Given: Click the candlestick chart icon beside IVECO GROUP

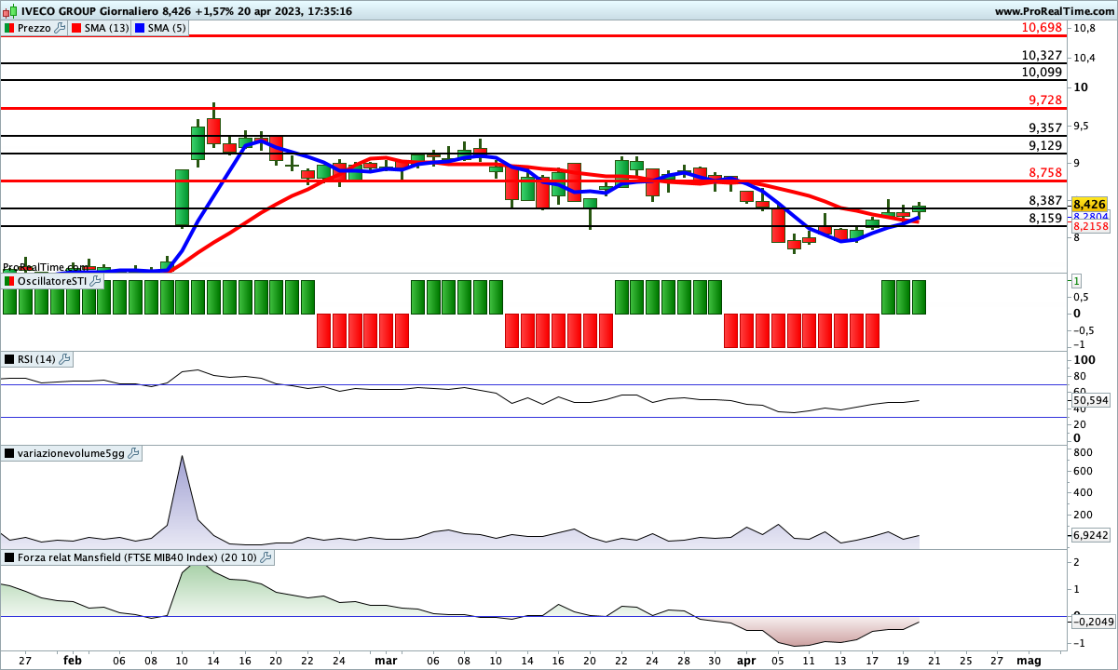Looking at the screenshot, I should (8, 11).
